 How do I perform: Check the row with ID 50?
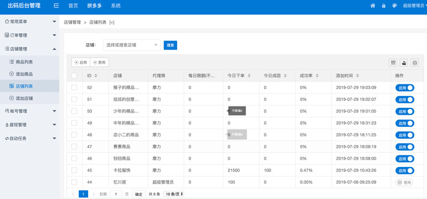74,111
